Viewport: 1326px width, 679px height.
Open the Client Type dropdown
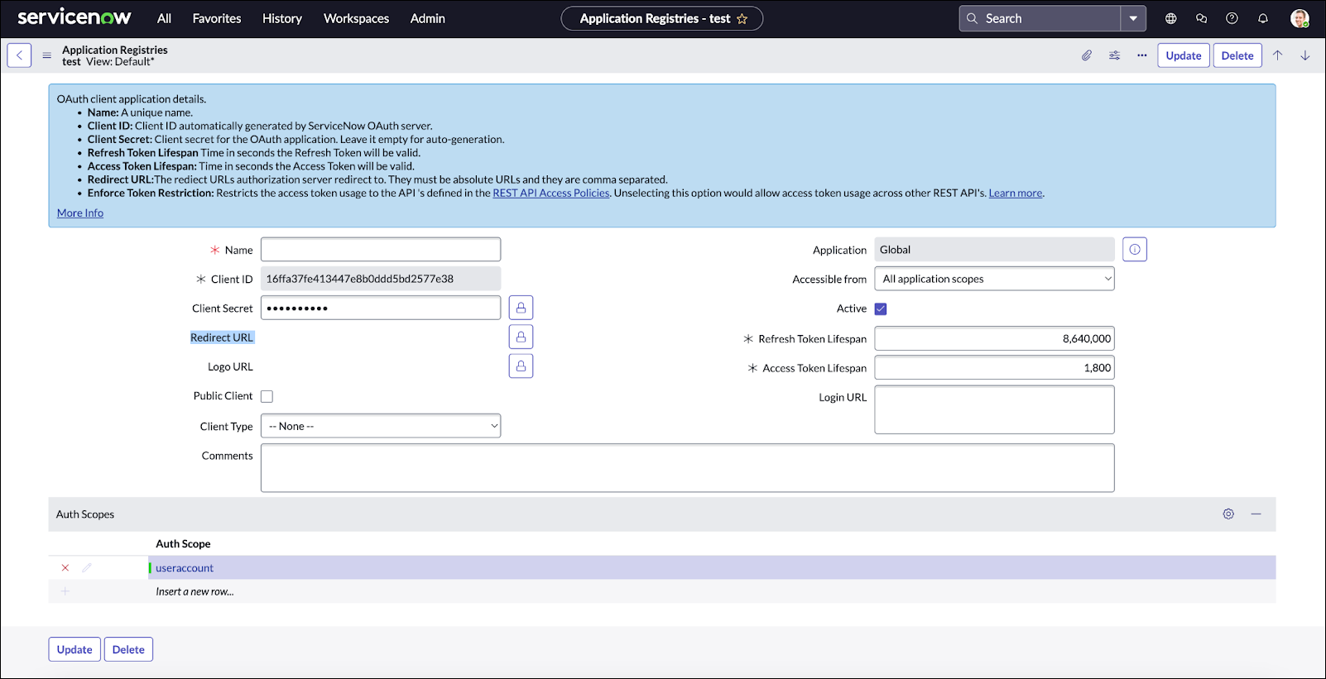click(381, 427)
